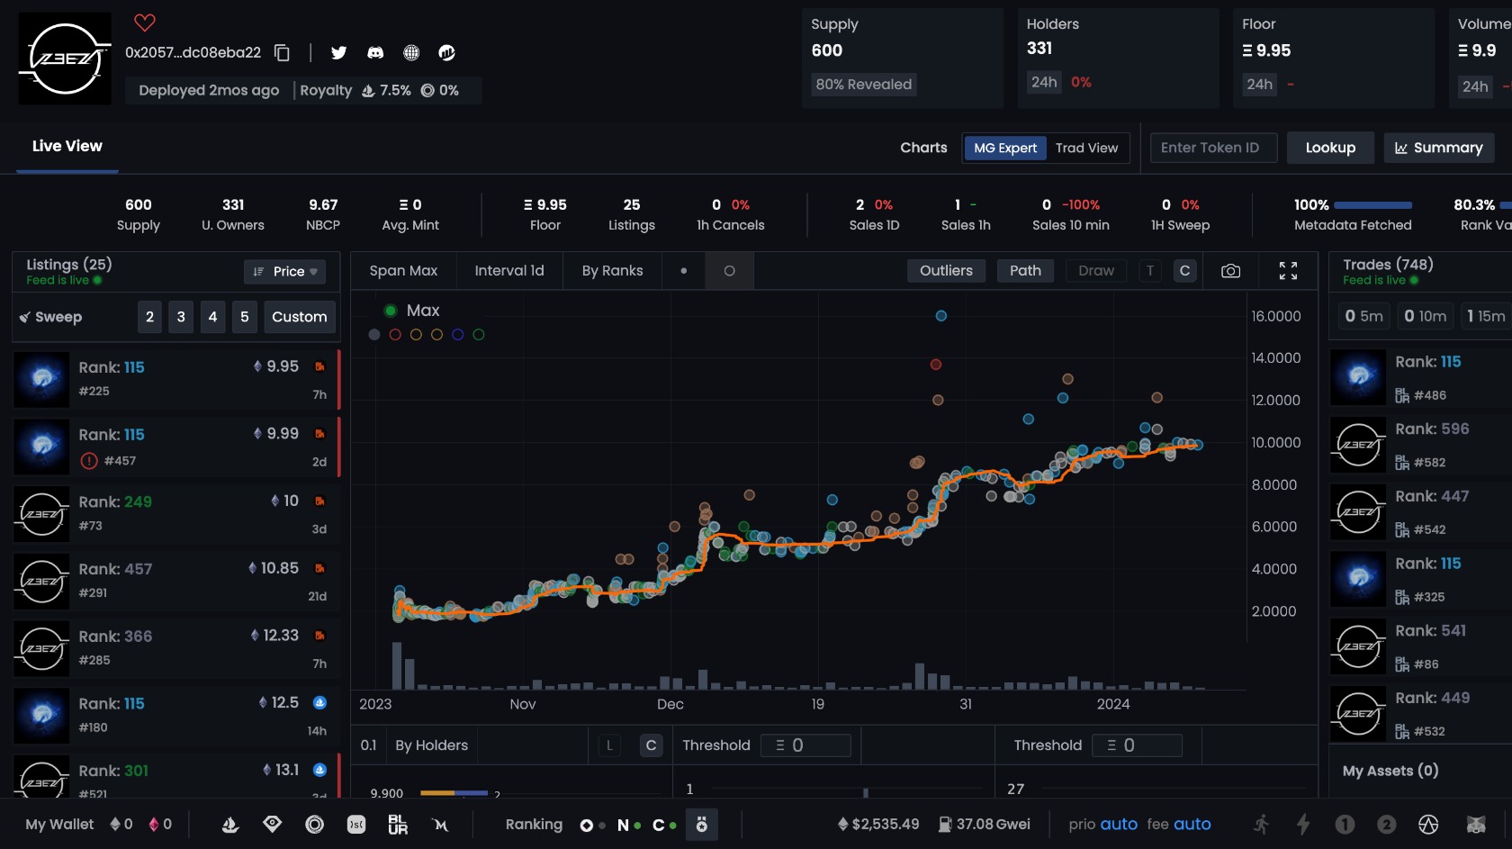
Task: Select the hollow circle marker style
Action: [729, 271]
